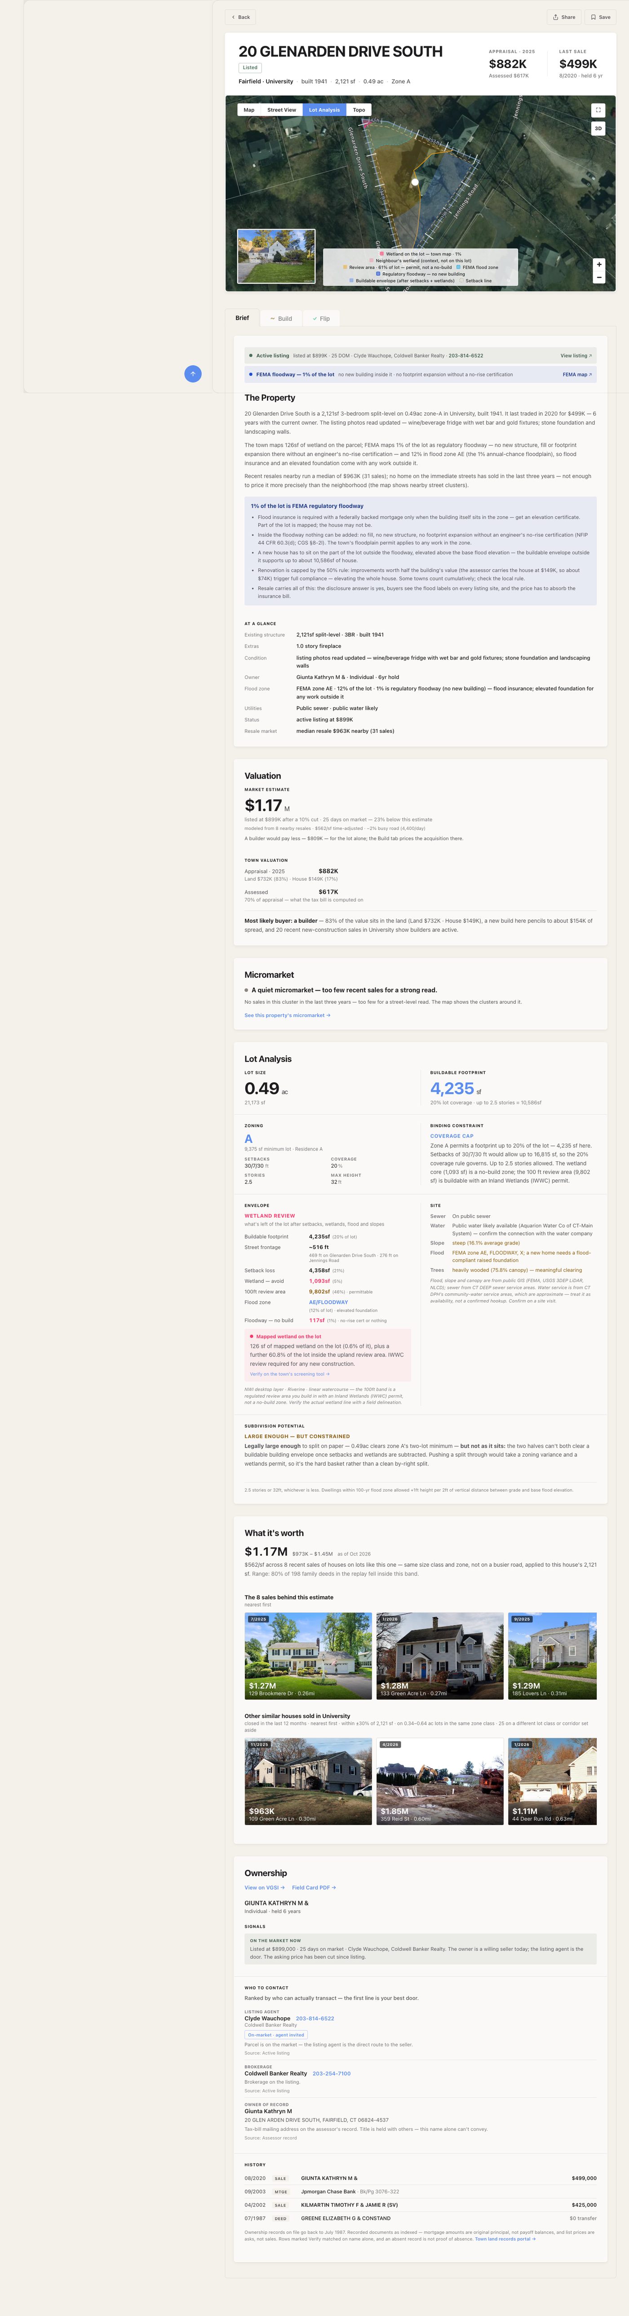Viewport: 629px width, 2316px height.
Task: Zoom in on the map with plus
Action: pyautogui.click(x=599, y=264)
